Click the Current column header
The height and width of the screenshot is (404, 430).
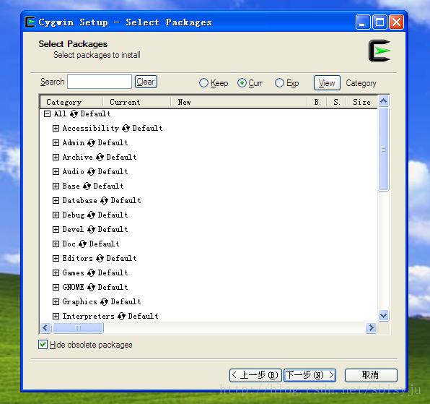click(x=137, y=102)
